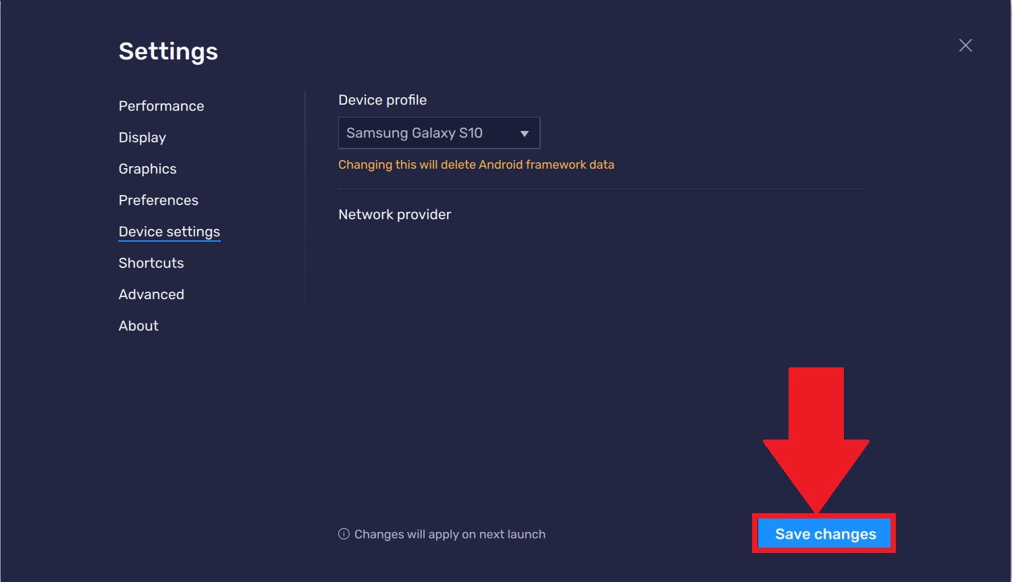
Task: Click the info icon beside Changes will apply
Action: click(344, 534)
